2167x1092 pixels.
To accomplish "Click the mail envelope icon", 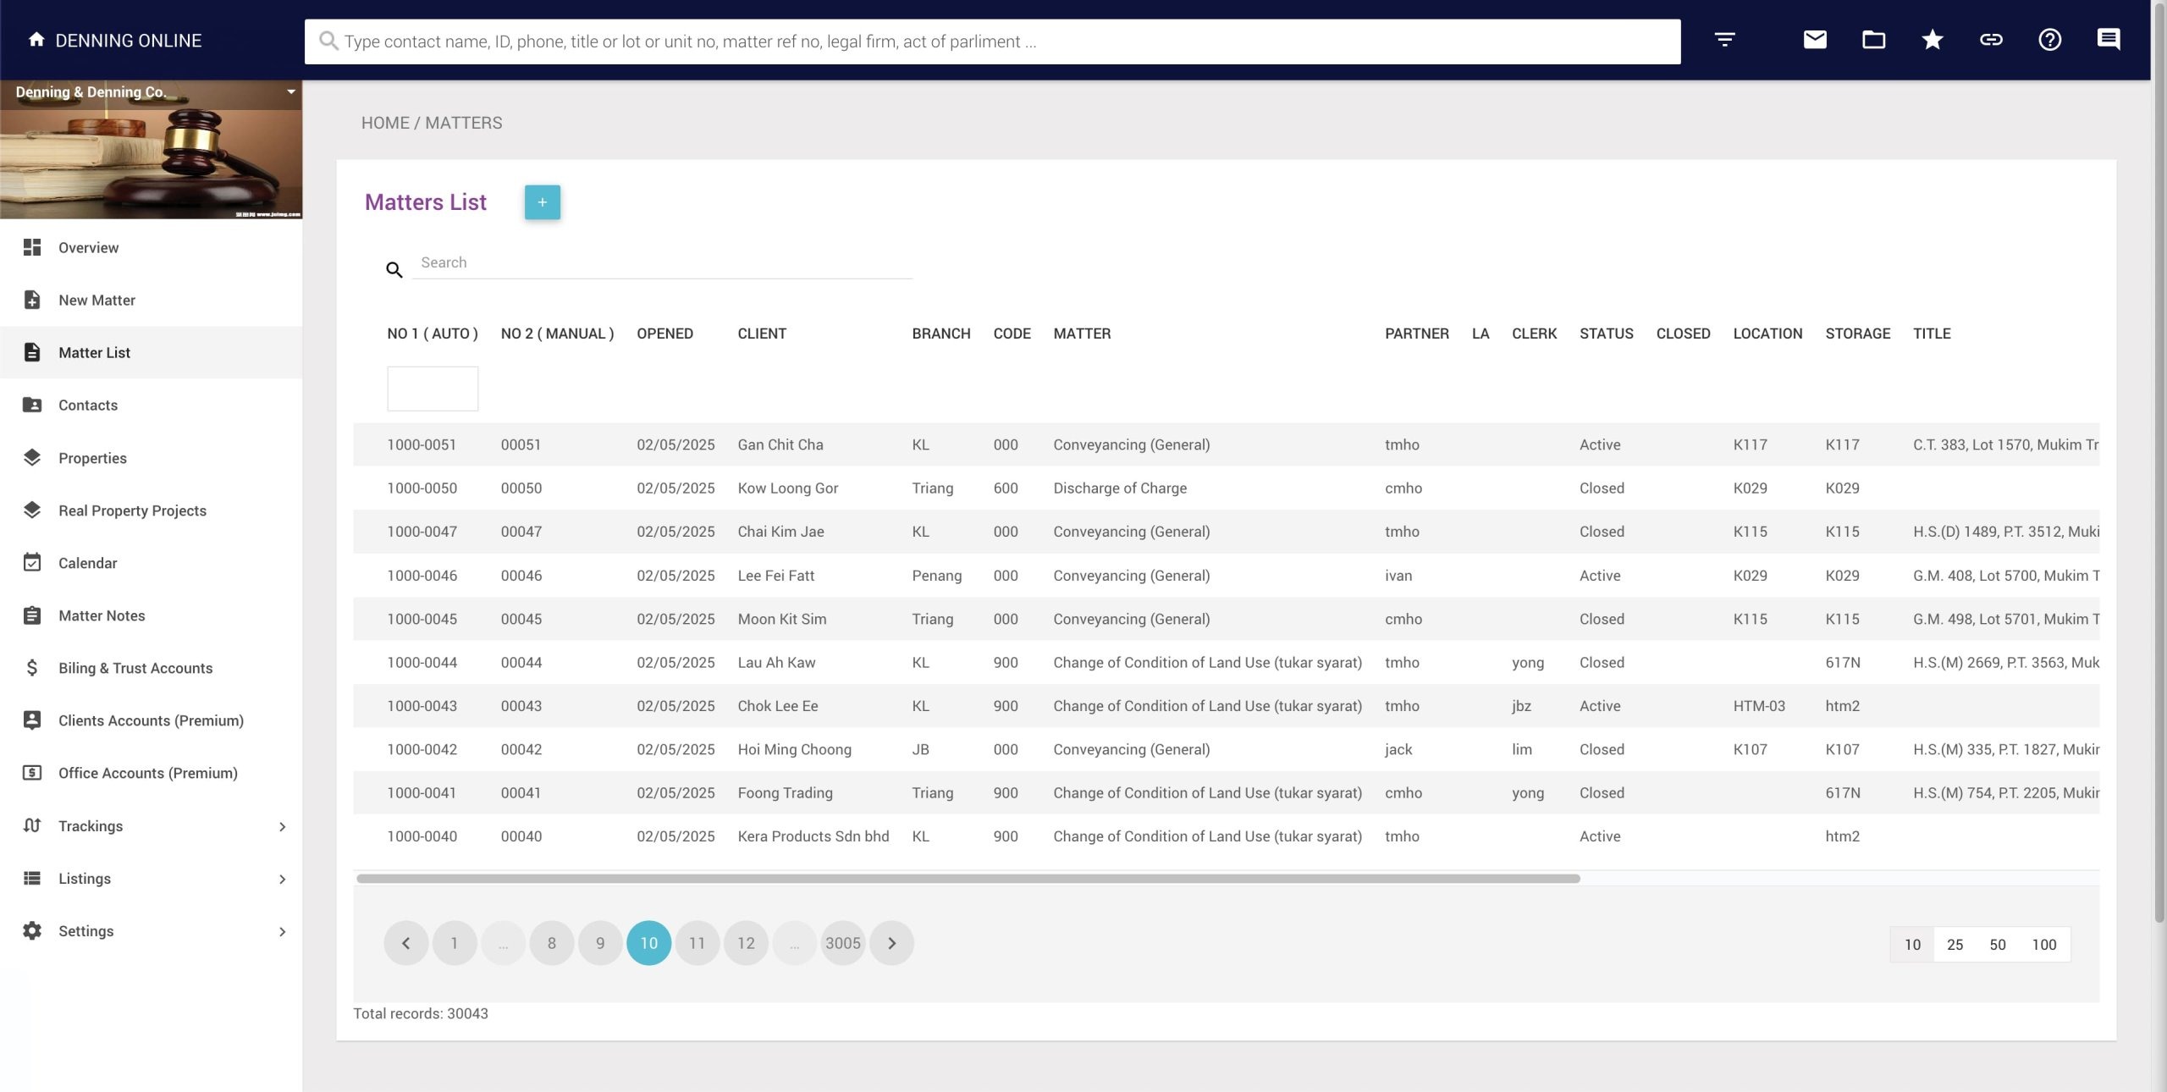I will point(1814,40).
